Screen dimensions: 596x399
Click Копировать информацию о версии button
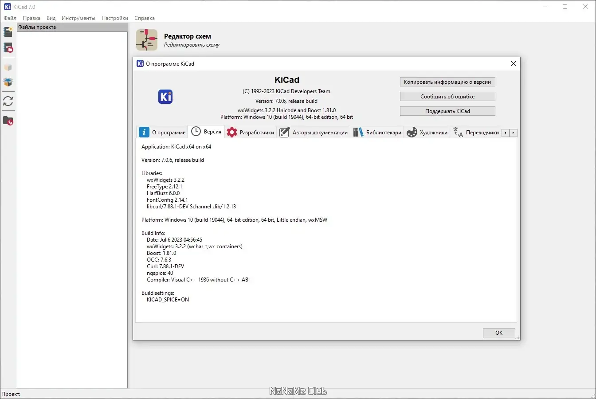(447, 82)
